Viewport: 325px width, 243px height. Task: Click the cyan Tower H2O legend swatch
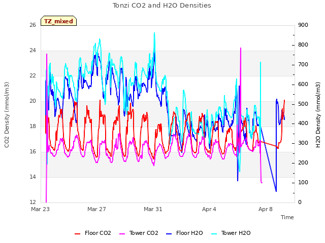(x=214, y=234)
